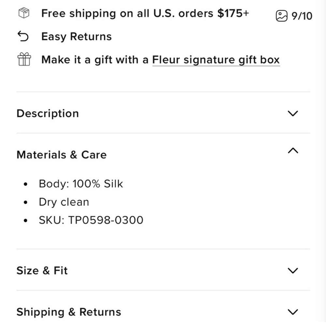Click the shipping box icon

point(24,13)
